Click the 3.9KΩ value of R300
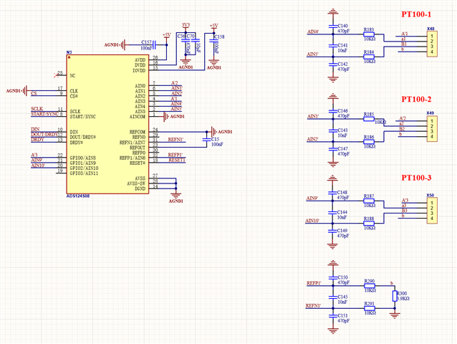 pyautogui.click(x=403, y=299)
